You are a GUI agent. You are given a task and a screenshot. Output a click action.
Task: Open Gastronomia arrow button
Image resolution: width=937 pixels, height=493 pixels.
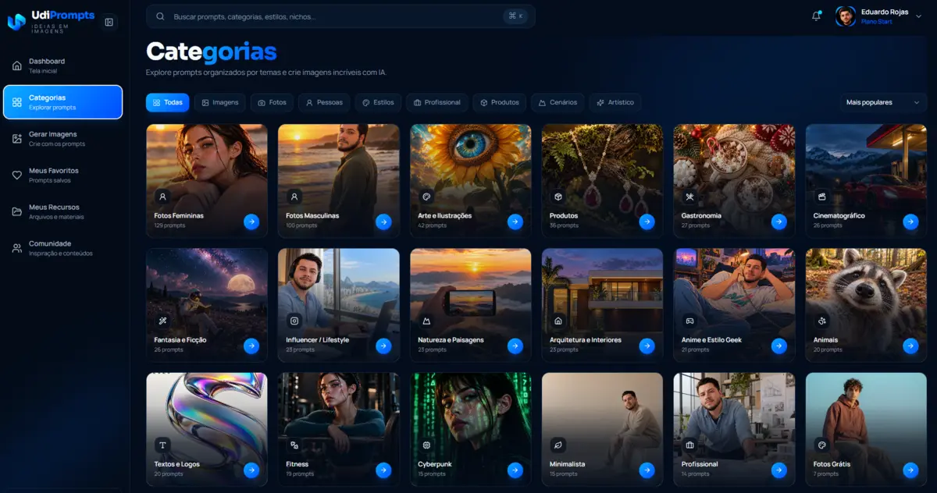click(x=778, y=222)
